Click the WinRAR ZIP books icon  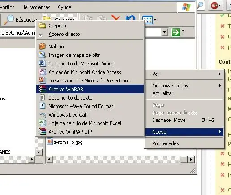43,131
